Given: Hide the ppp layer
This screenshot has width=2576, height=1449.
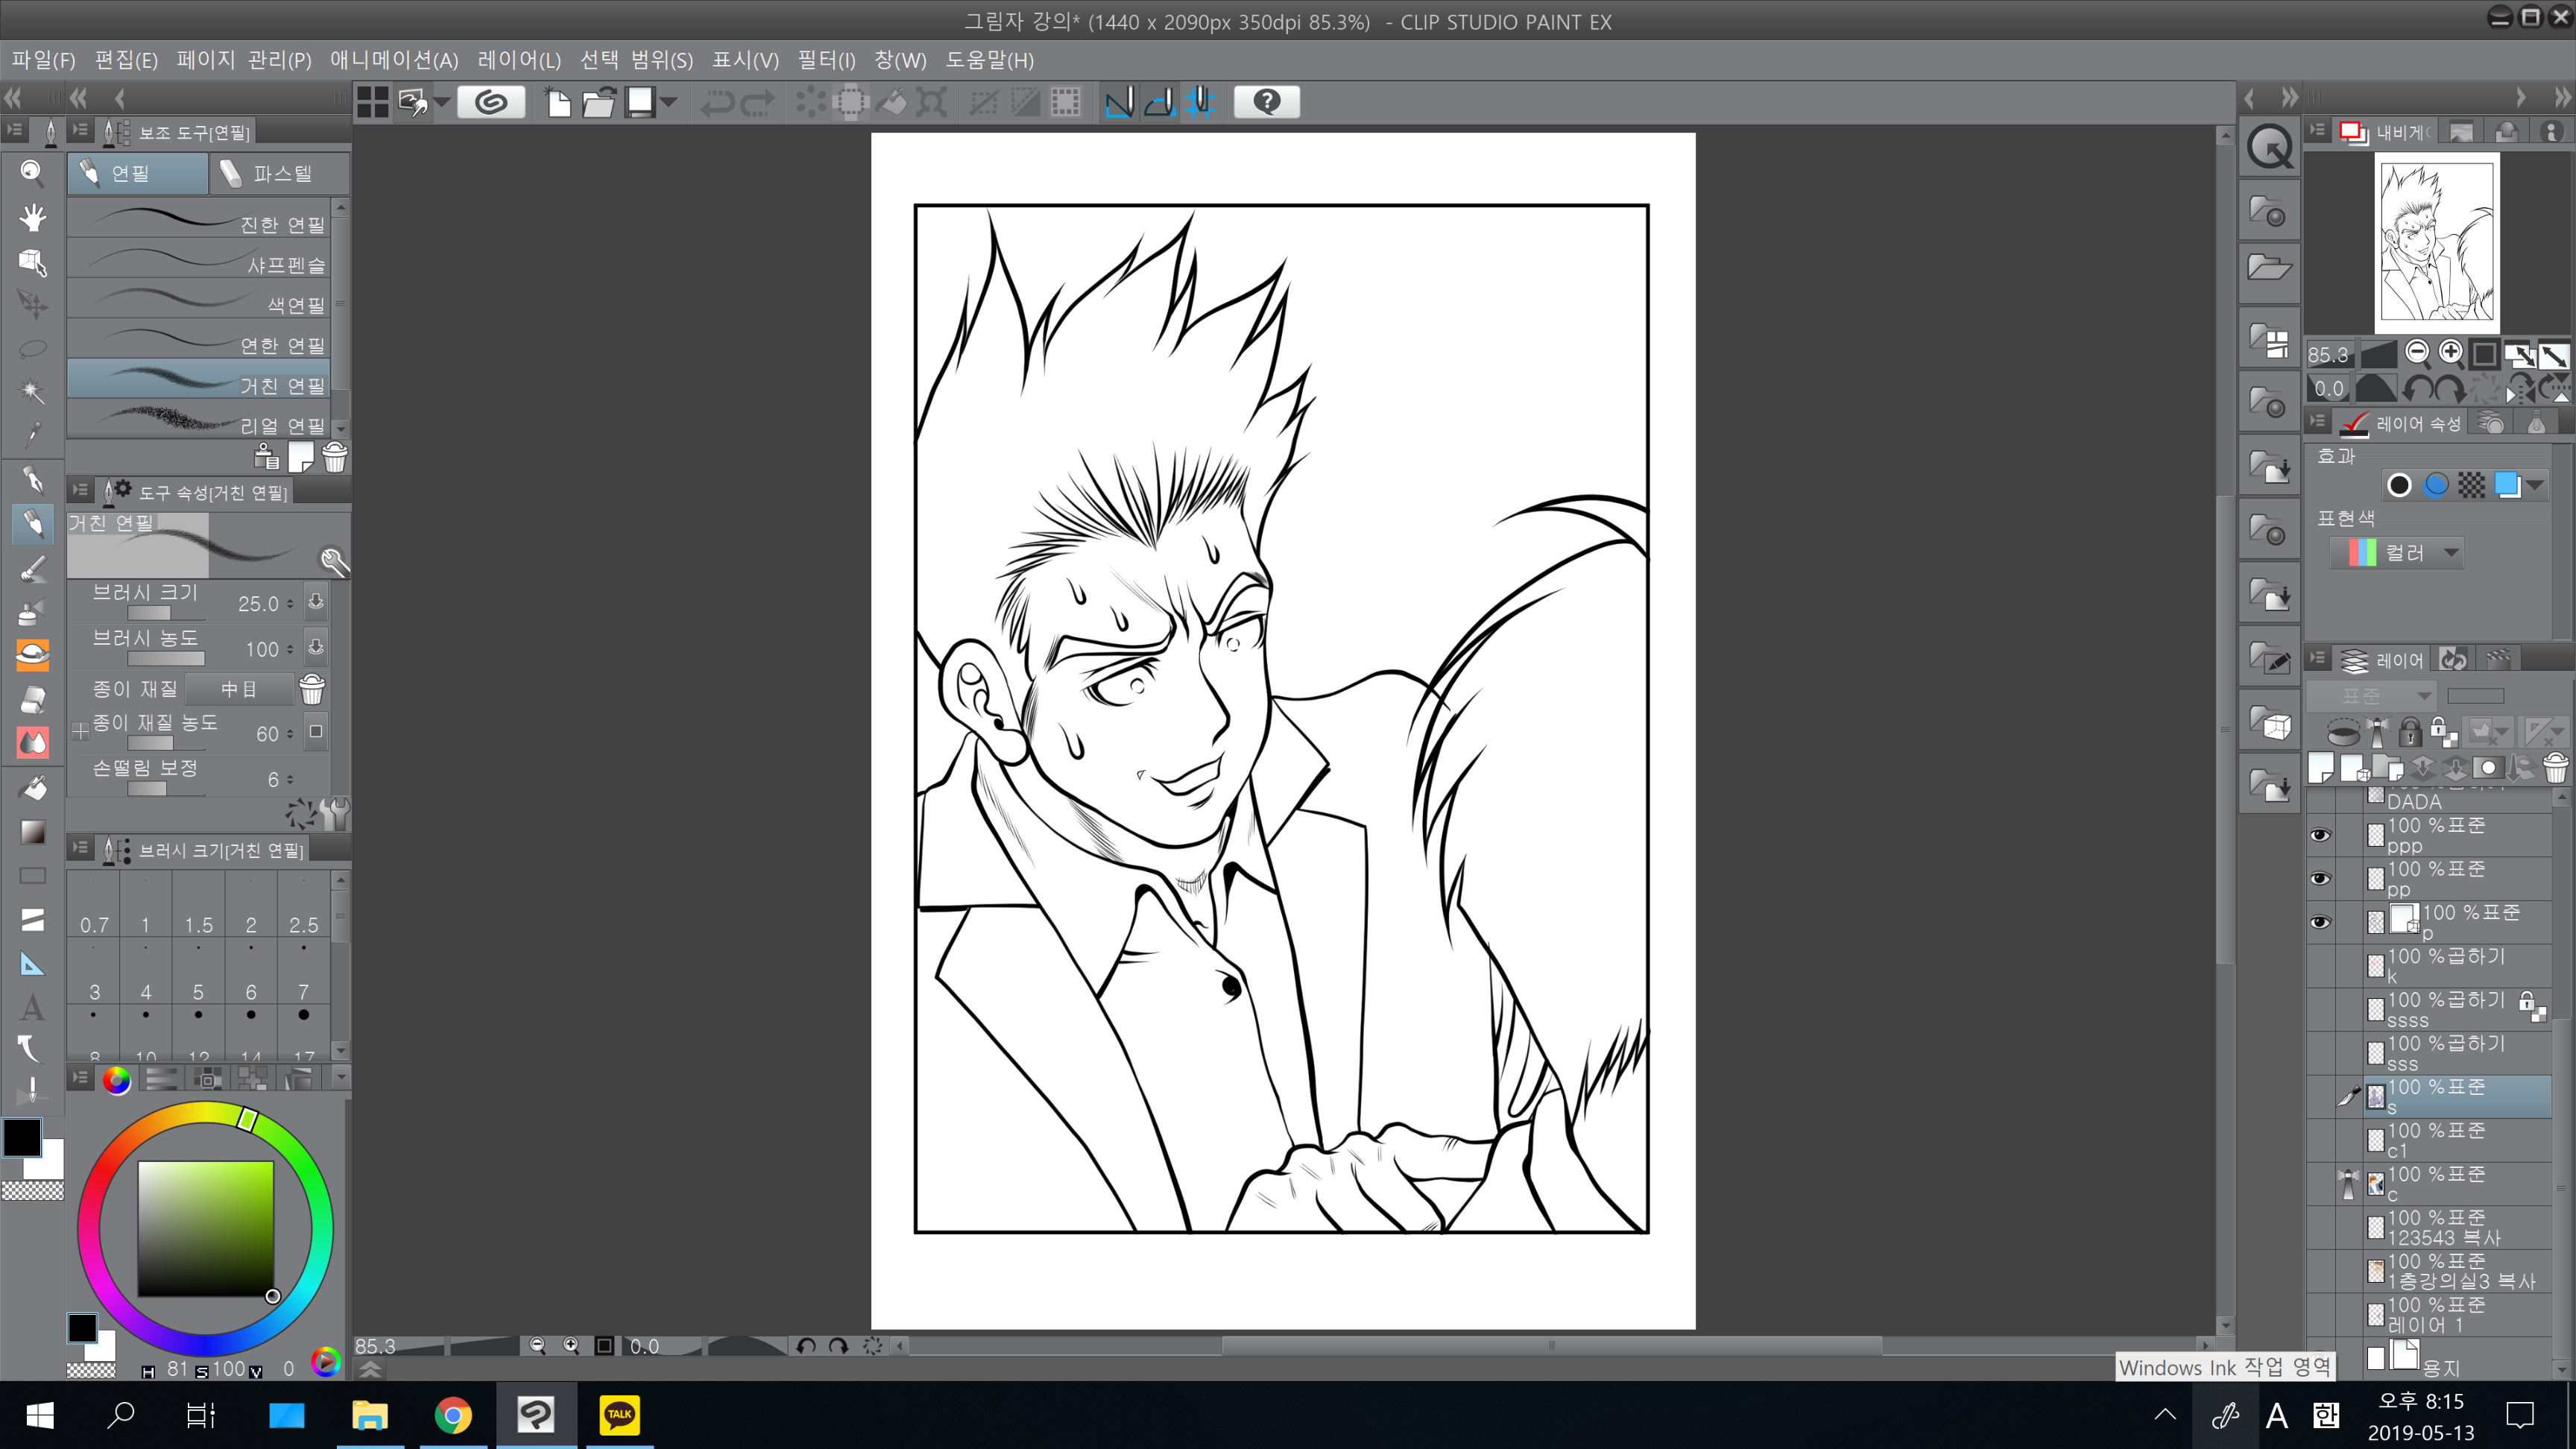Looking at the screenshot, I should (2320, 835).
